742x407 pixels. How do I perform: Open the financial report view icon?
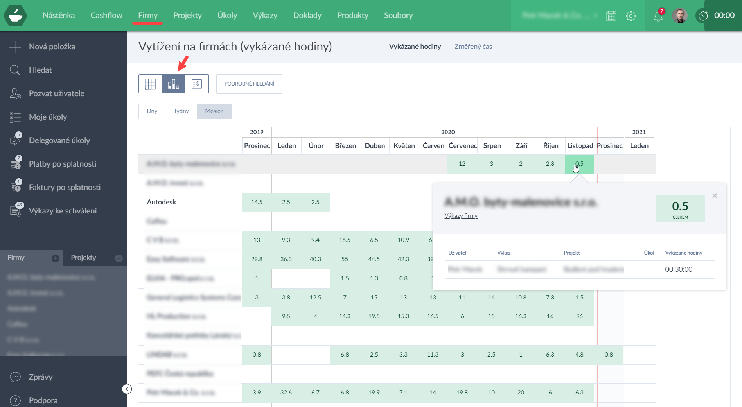(x=197, y=84)
